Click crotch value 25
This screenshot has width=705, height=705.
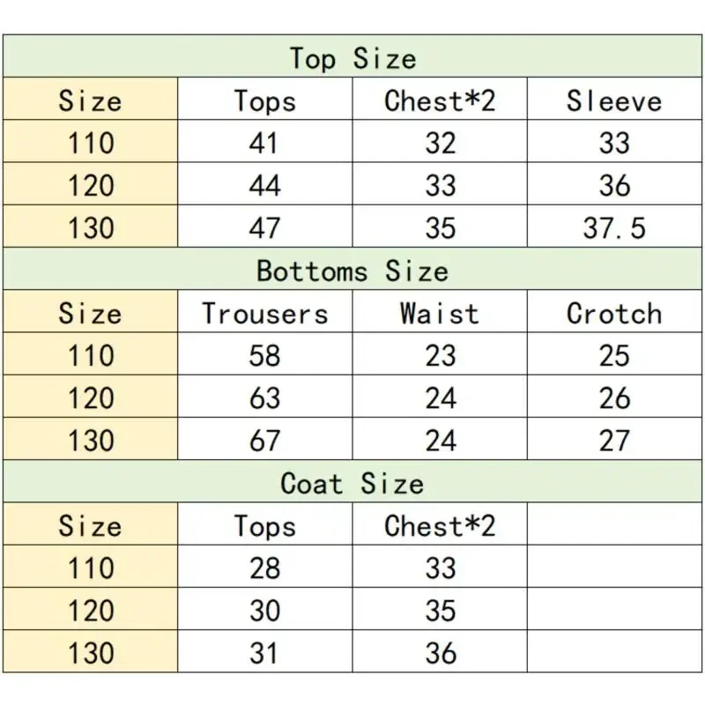(x=614, y=356)
